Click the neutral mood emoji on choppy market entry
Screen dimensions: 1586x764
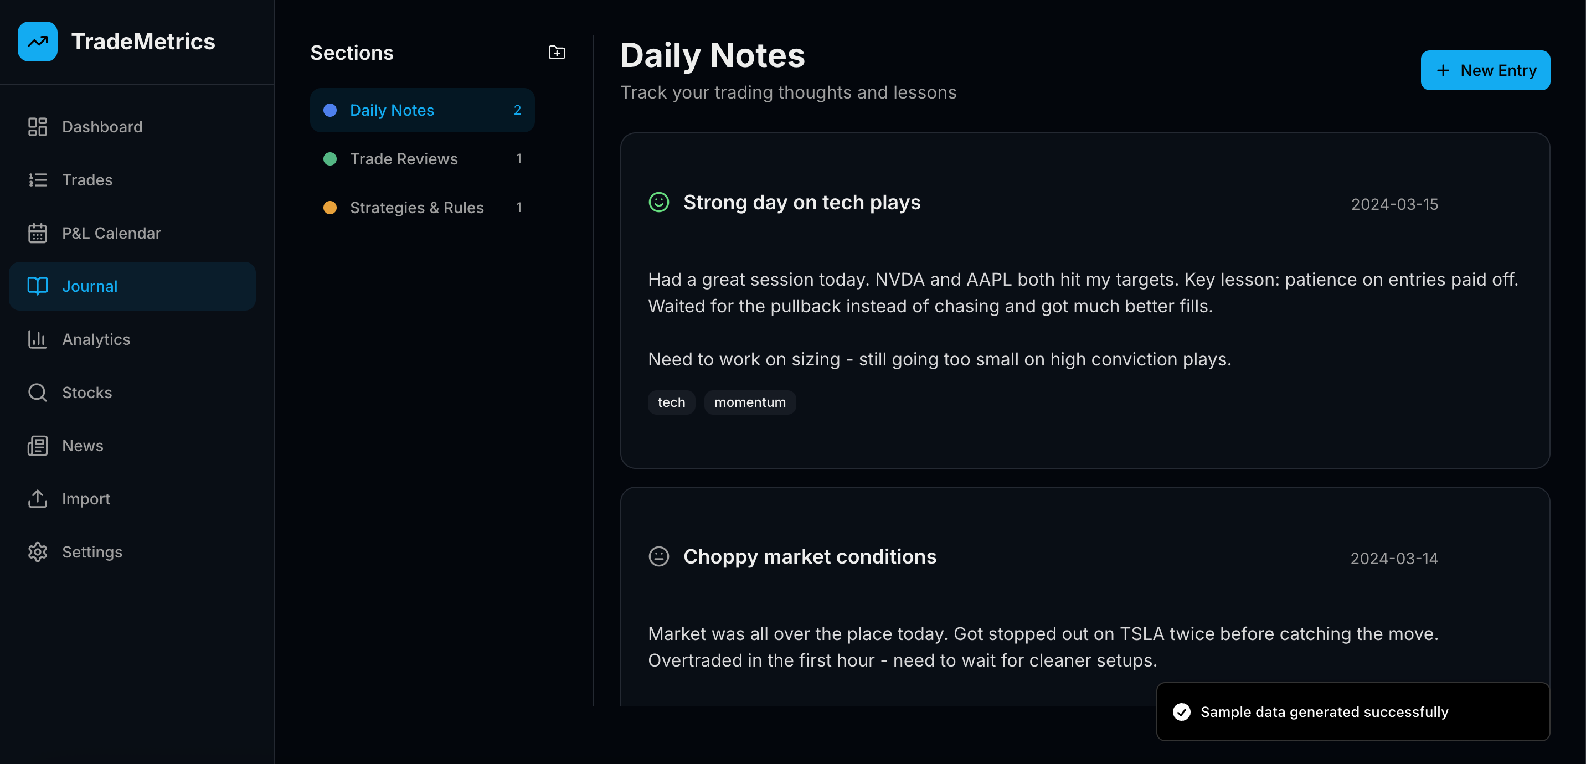(658, 556)
